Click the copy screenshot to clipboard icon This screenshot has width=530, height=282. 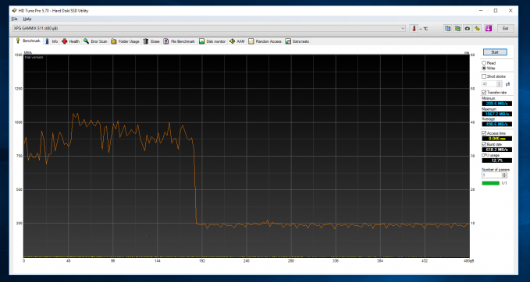pos(457,29)
